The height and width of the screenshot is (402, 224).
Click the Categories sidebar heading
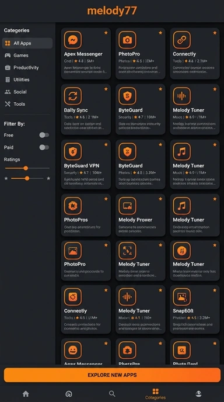(x=17, y=30)
